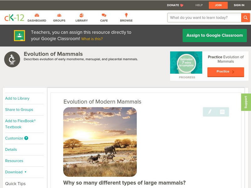Select the Google Classroom logo icon
The image size is (251, 188).
click(x=20, y=35)
